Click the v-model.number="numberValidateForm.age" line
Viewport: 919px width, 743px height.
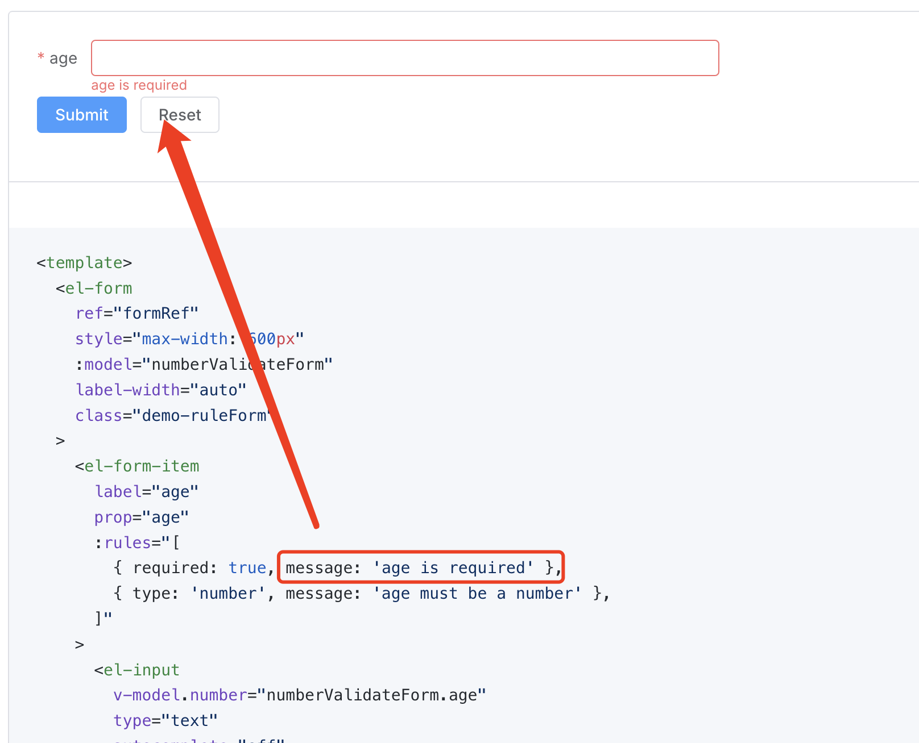[x=300, y=695]
